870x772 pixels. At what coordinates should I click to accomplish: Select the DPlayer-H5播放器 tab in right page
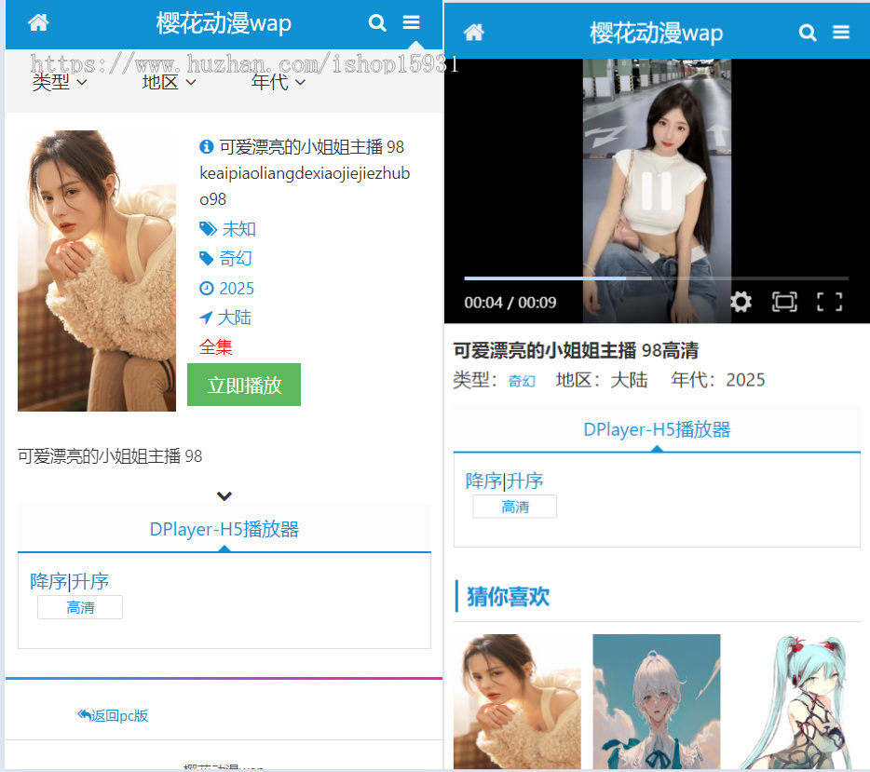[x=657, y=429]
